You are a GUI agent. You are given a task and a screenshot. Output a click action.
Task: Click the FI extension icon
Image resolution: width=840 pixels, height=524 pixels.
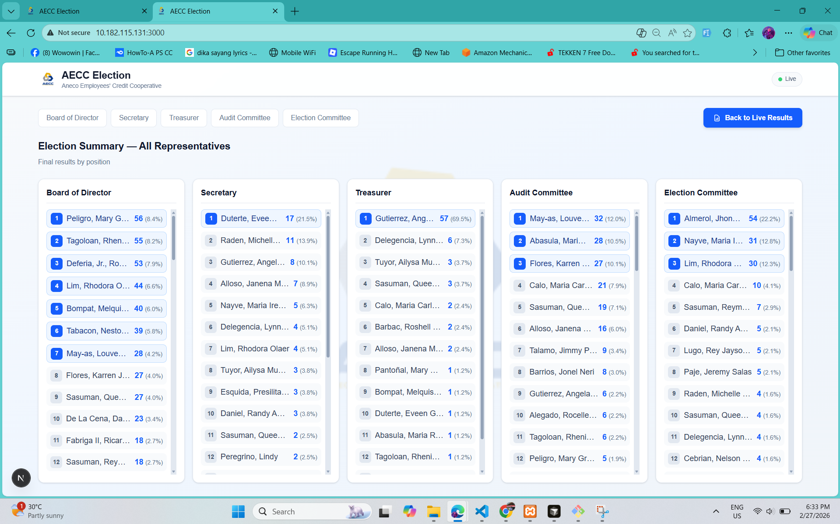pyautogui.click(x=706, y=33)
